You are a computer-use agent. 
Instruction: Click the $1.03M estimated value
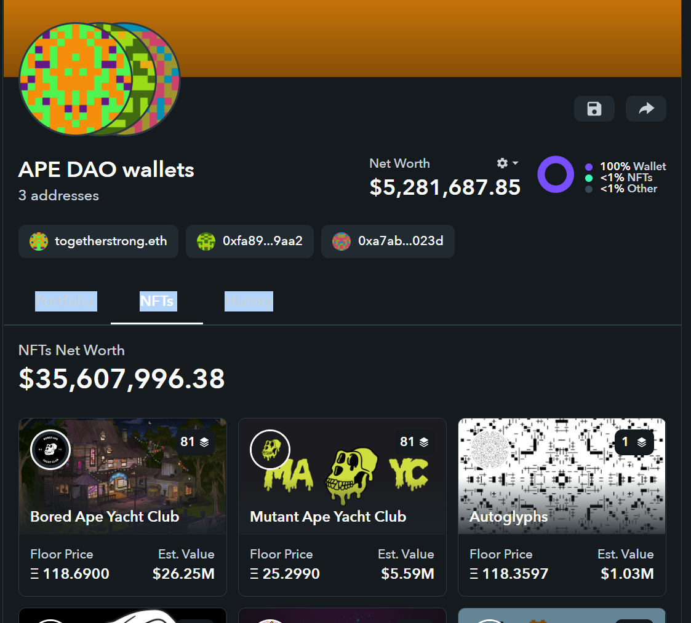click(627, 574)
